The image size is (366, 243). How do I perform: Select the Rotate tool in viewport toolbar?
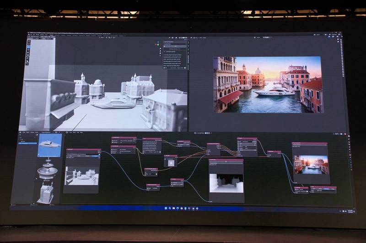(x=29, y=50)
